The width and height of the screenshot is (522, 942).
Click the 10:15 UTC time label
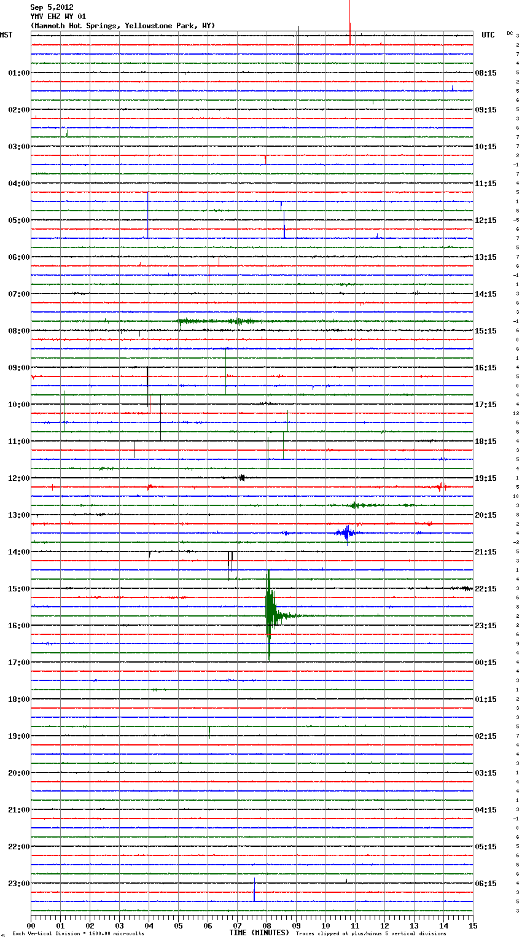(486, 147)
